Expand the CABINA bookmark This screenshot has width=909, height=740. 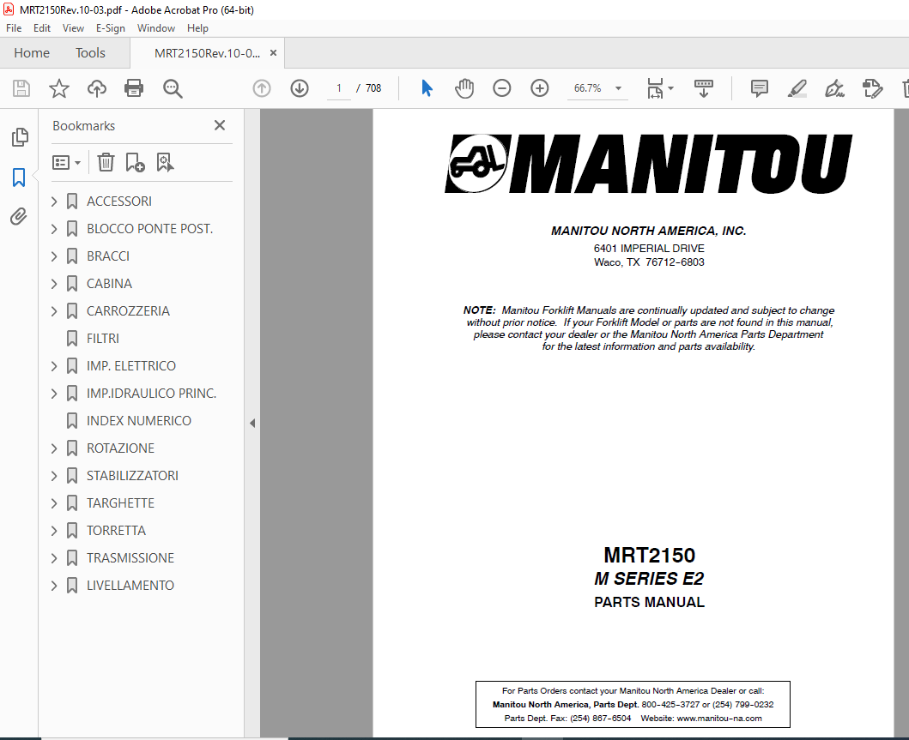(54, 284)
